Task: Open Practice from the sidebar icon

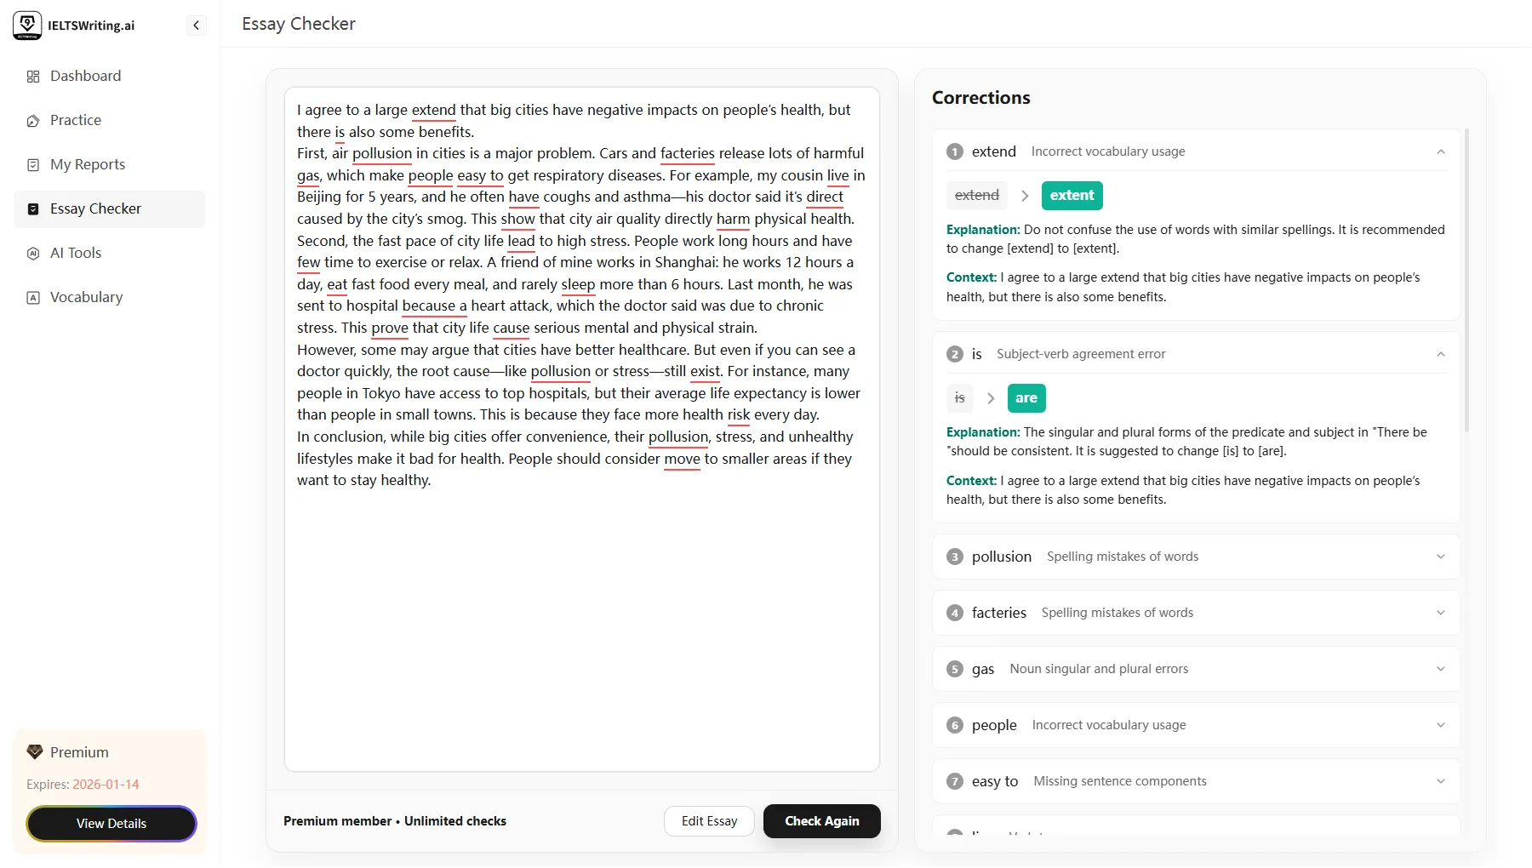Action: pyautogui.click(x=33, y=120)
